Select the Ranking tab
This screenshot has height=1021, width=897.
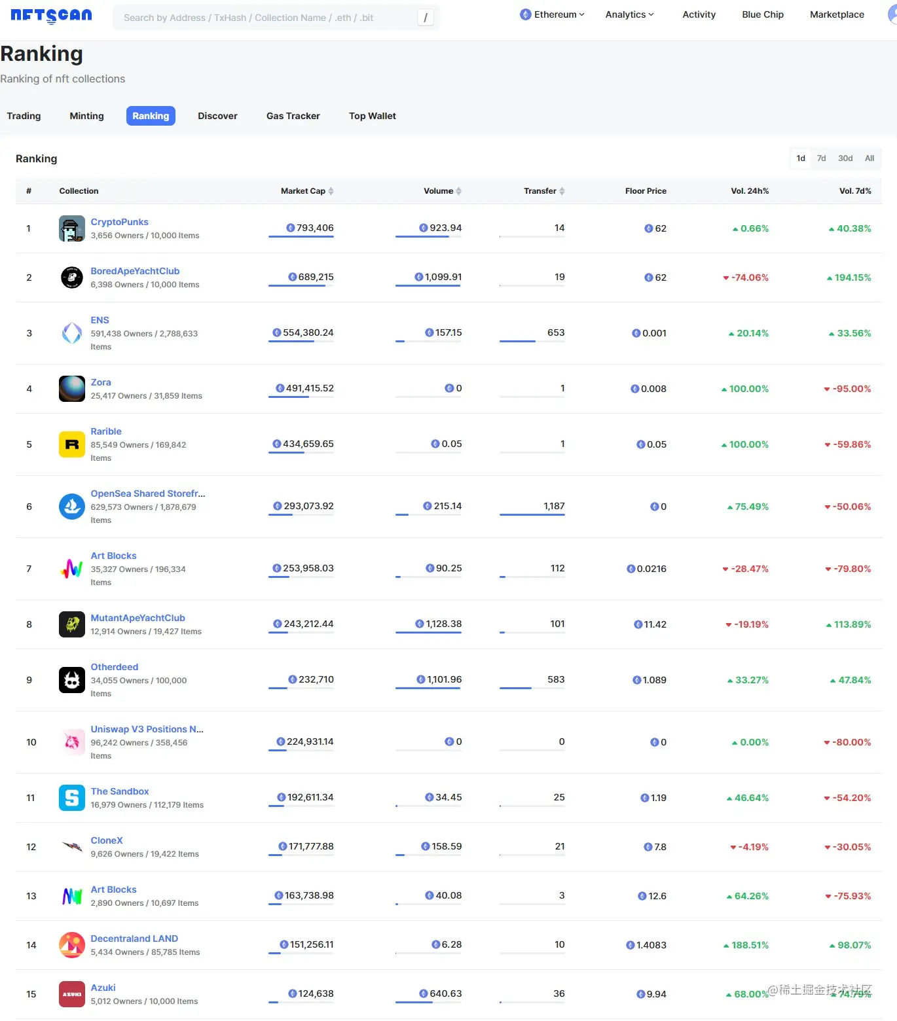151,116
